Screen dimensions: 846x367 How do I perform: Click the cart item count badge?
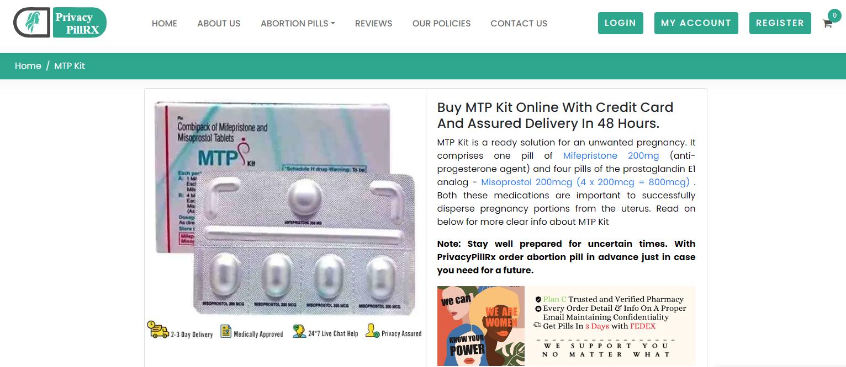pyautogui.click(x=834, y=15)
